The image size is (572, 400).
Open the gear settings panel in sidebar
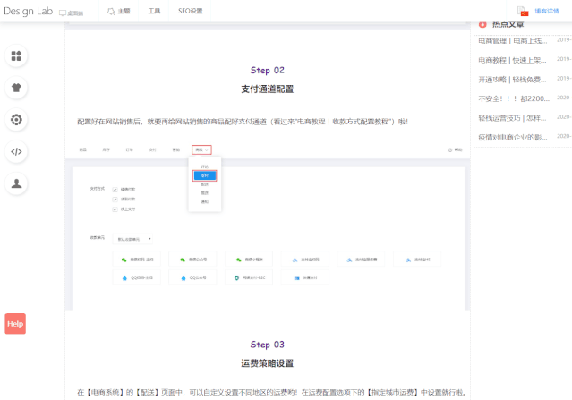pyautogui.click(x=16, y=120)
